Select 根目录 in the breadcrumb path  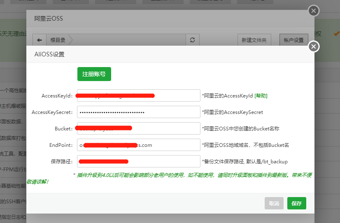pos(58,40)
